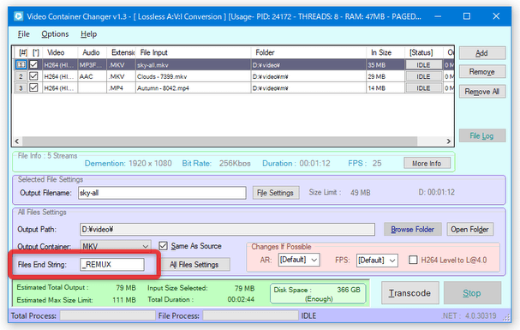Click the Video Container Changer app icon

click(x=19, y=16)
